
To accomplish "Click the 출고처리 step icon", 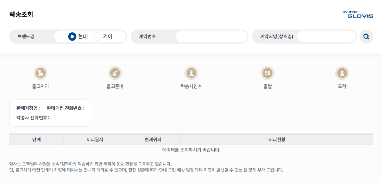I will coord(40,73).
